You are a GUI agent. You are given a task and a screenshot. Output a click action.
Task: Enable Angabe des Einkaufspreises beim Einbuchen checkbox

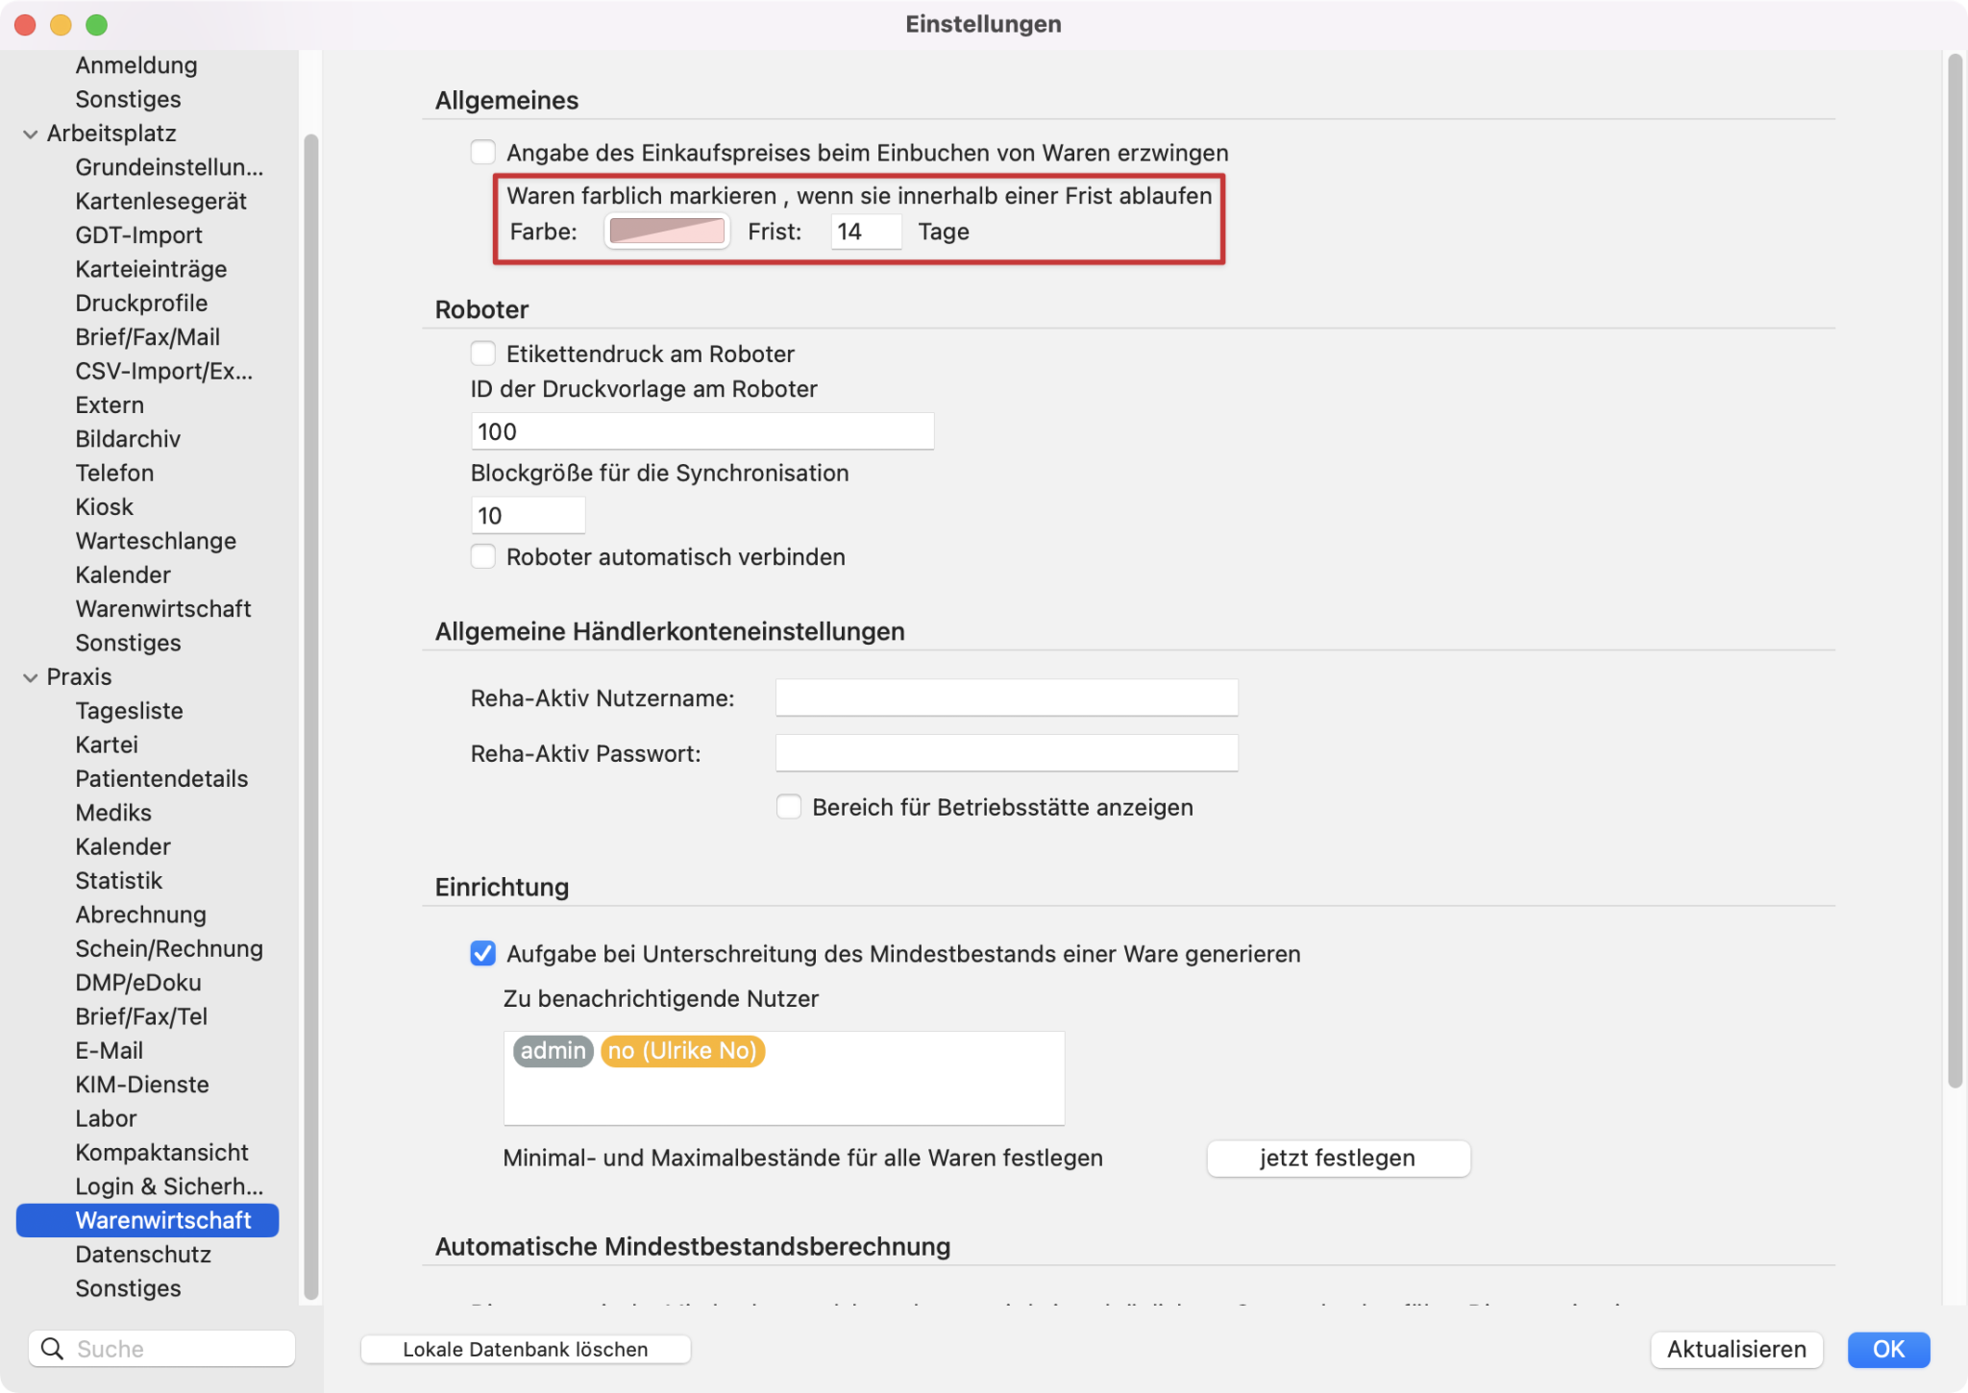(x=482, y=153)
